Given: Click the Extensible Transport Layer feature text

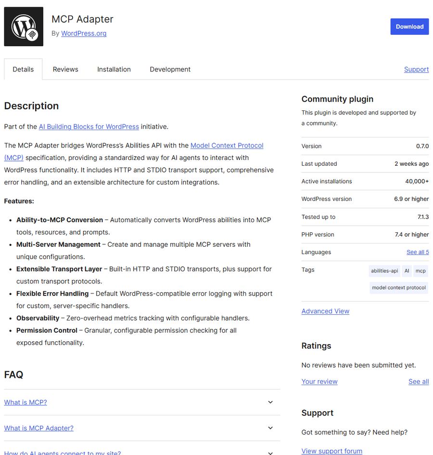Looking at the screenshot, I should 59,269.
